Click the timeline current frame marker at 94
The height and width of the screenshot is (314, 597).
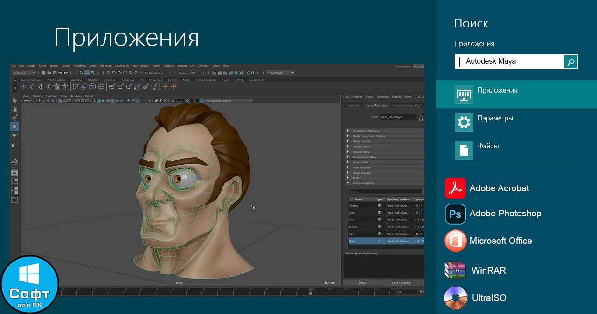tap(310, 292)
